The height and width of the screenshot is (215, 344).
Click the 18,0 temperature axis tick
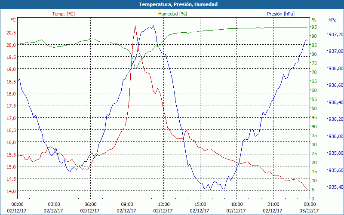[11, 94]
